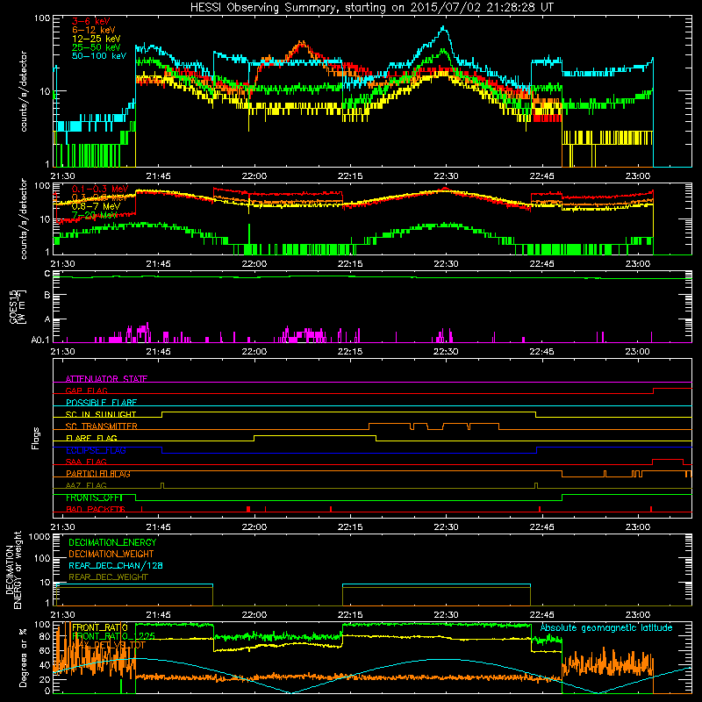The image size is (702, 702).
Task: Select the 1000 tick on decimation axis
Action: coord(39,537)
